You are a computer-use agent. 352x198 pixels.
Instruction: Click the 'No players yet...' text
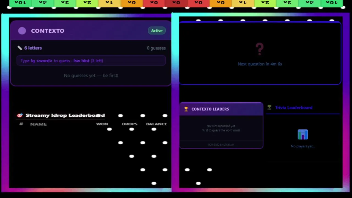(303, 146)
